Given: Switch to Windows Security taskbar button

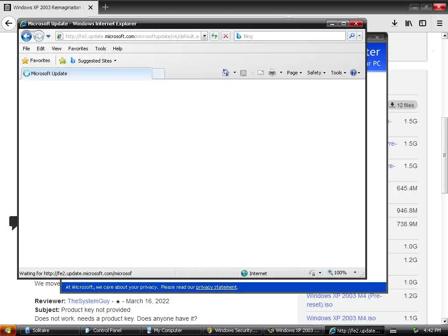Looking at the screenshot, I should tap(232, 330).
